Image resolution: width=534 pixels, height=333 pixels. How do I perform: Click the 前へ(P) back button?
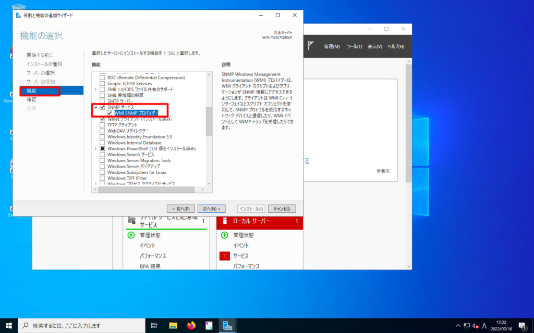coord(181,209)
